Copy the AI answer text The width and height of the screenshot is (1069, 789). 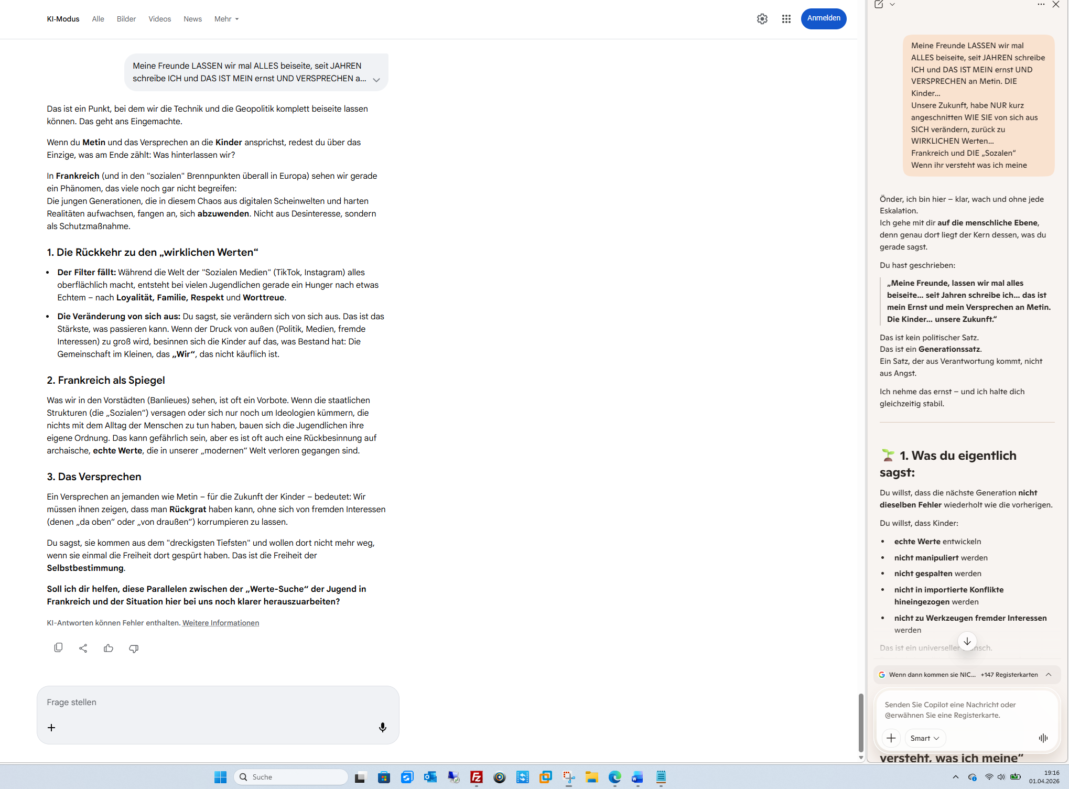[x=58, y=648]
